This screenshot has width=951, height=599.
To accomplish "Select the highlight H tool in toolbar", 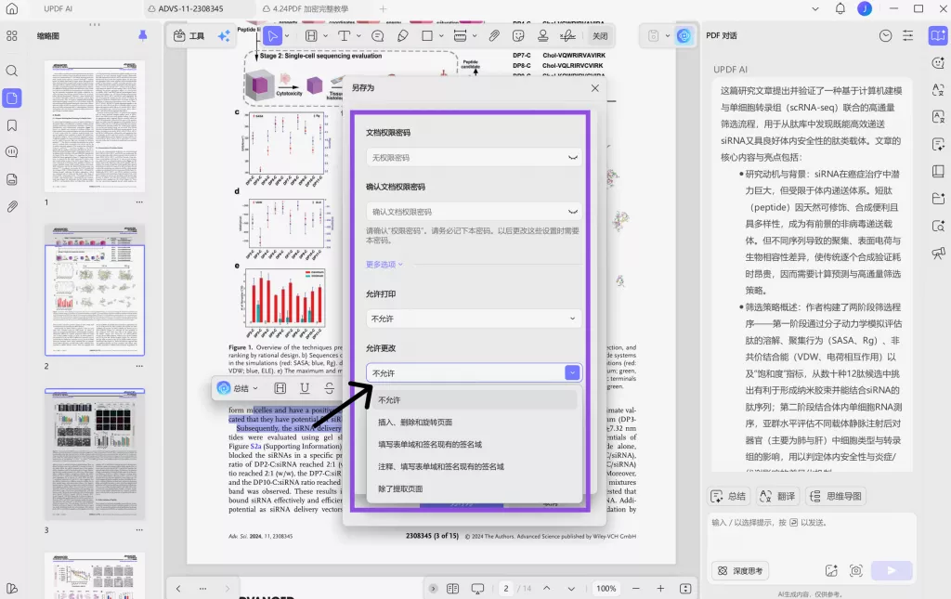I will 311,36.
